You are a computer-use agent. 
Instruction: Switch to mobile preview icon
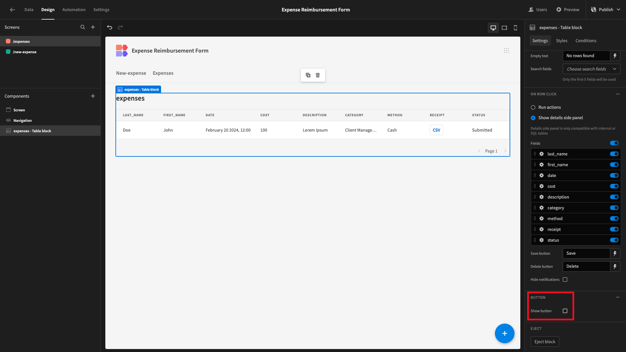[515, 28]
